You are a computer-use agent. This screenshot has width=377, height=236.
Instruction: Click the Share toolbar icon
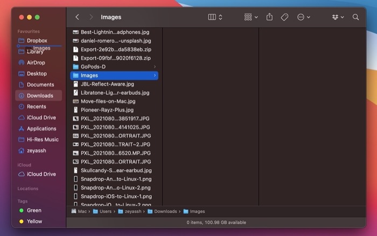(270, 17)
